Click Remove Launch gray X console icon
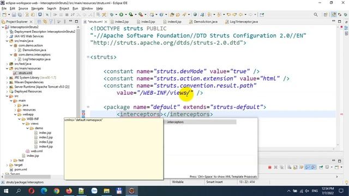 [275, 167]
